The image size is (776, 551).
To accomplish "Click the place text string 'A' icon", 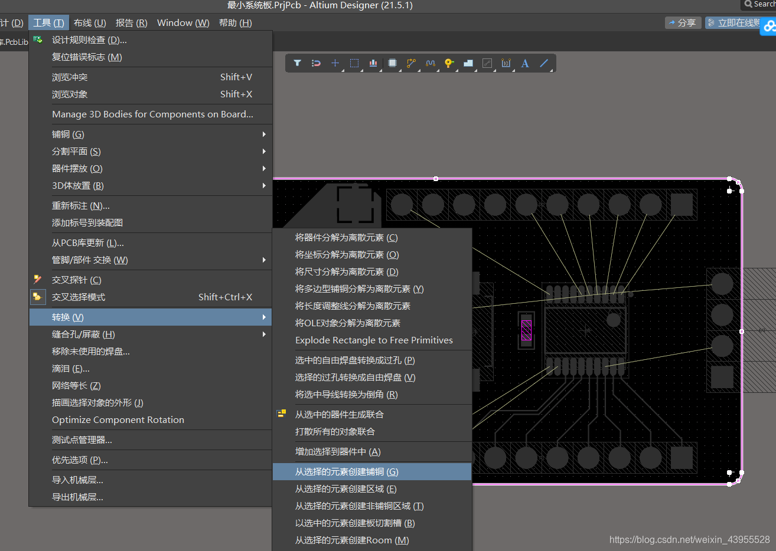I will 525,63.
